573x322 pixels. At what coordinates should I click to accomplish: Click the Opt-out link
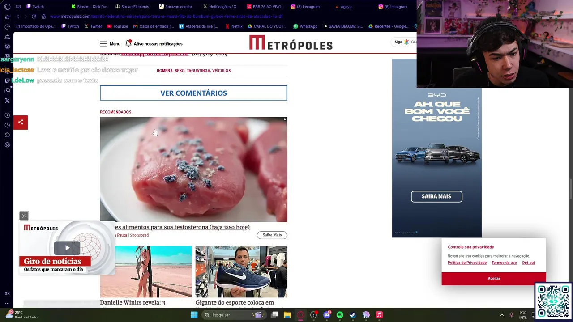(x=528, y=263)
